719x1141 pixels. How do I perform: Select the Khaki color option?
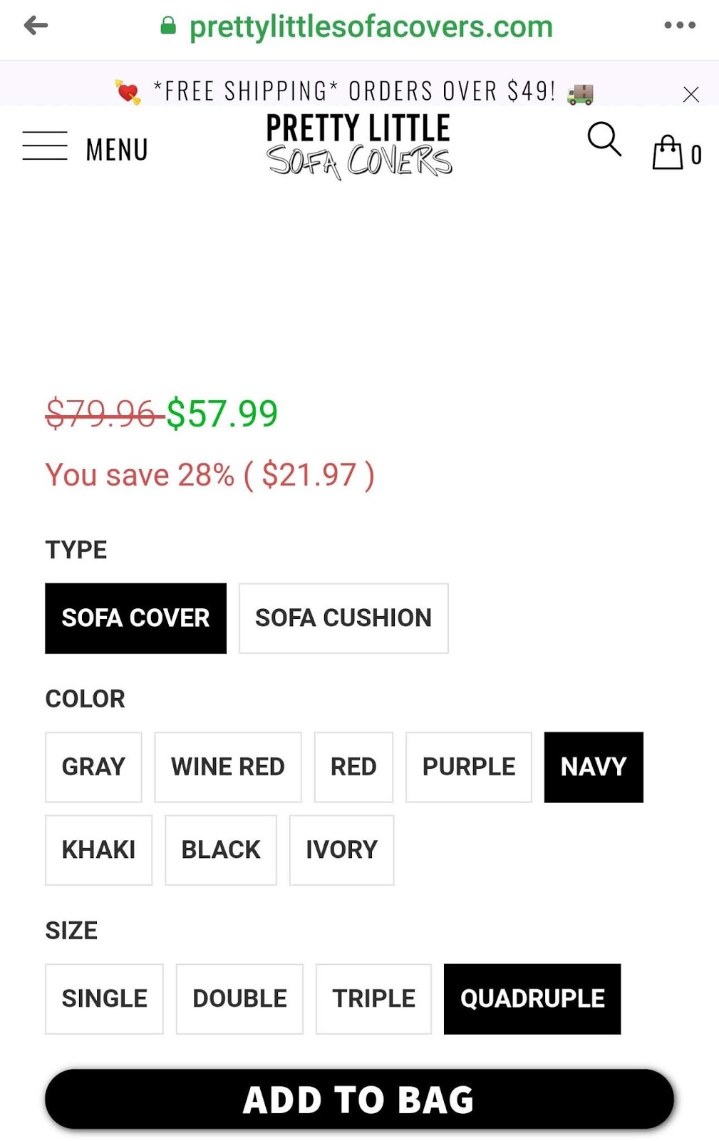pos(98,849)
